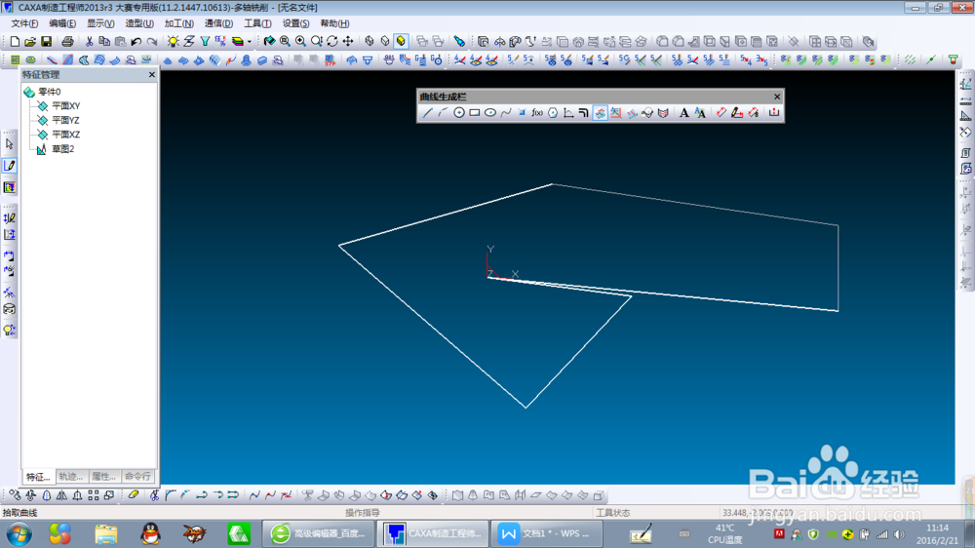Open the 加工(N) menu

(178, 23)
